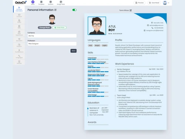Click the Full Name input field

[52, 36]
